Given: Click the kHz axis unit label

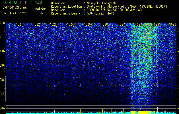Looking at the screenshot, I should tap(3, 23).
